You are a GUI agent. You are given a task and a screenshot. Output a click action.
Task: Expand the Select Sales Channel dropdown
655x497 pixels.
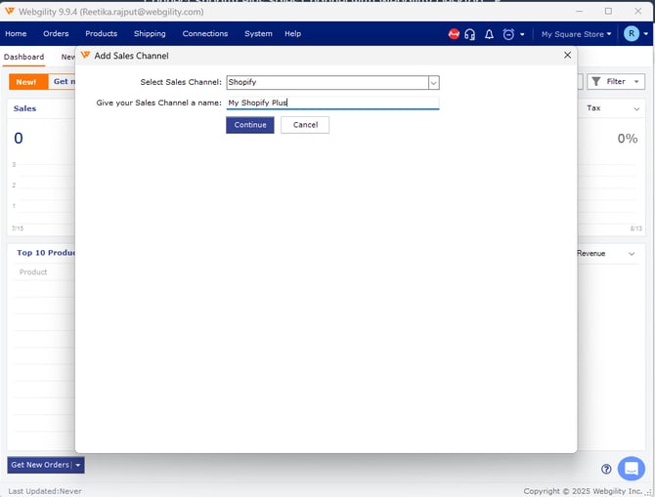tap(433, 83)
